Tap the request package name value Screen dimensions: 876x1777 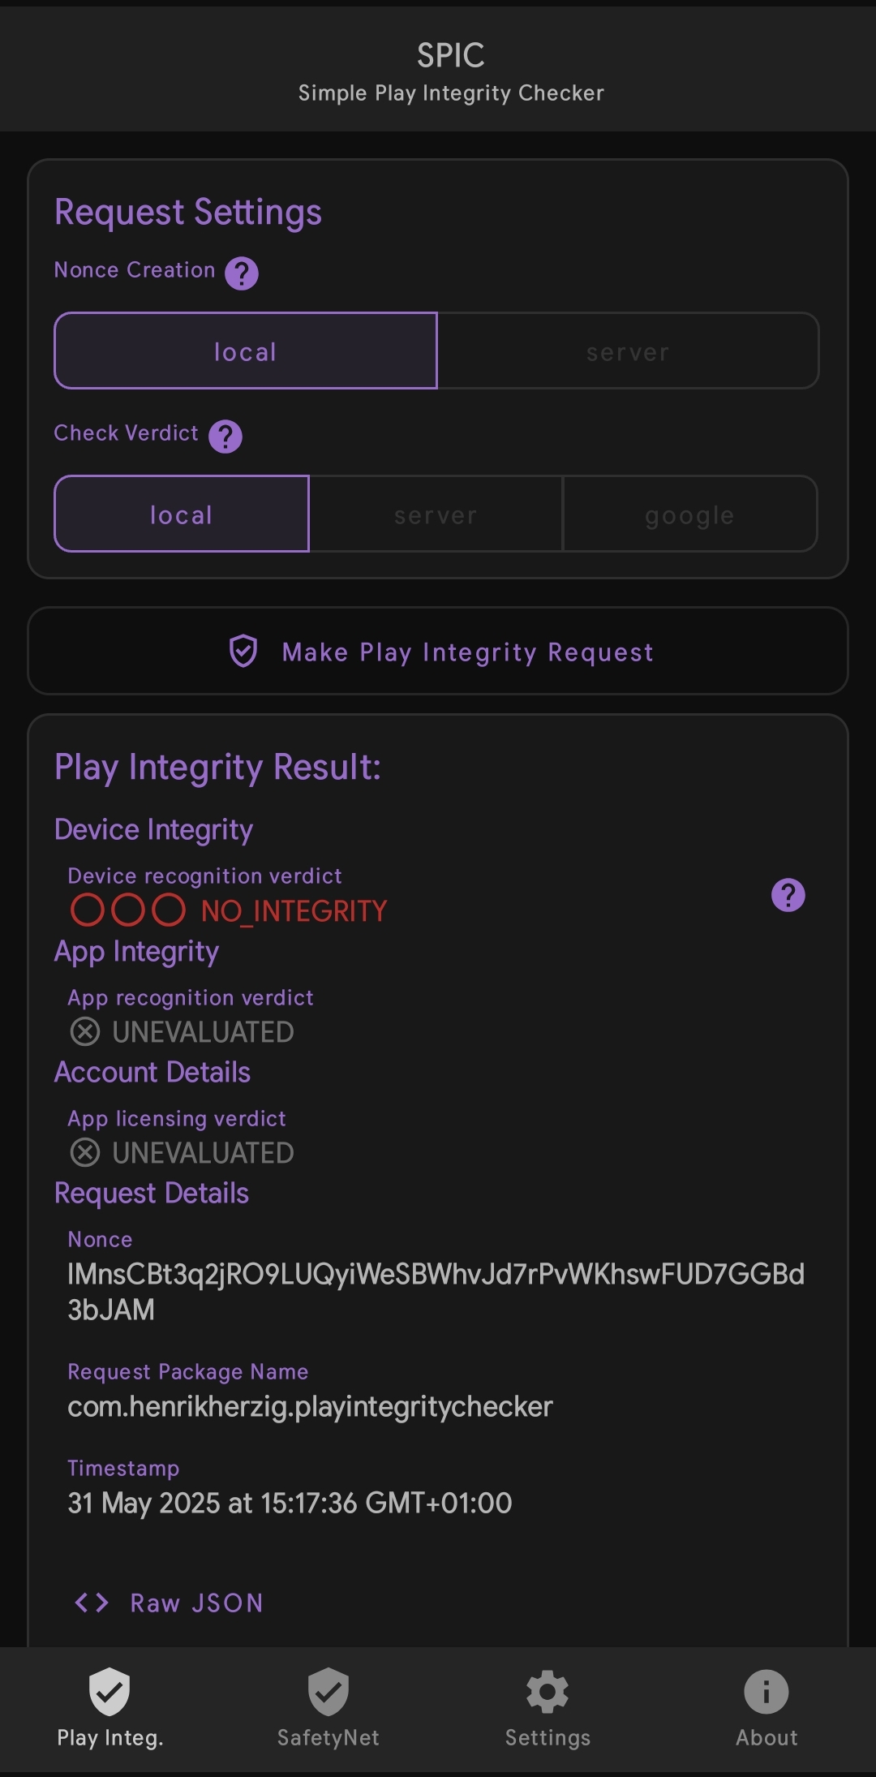310,1407
